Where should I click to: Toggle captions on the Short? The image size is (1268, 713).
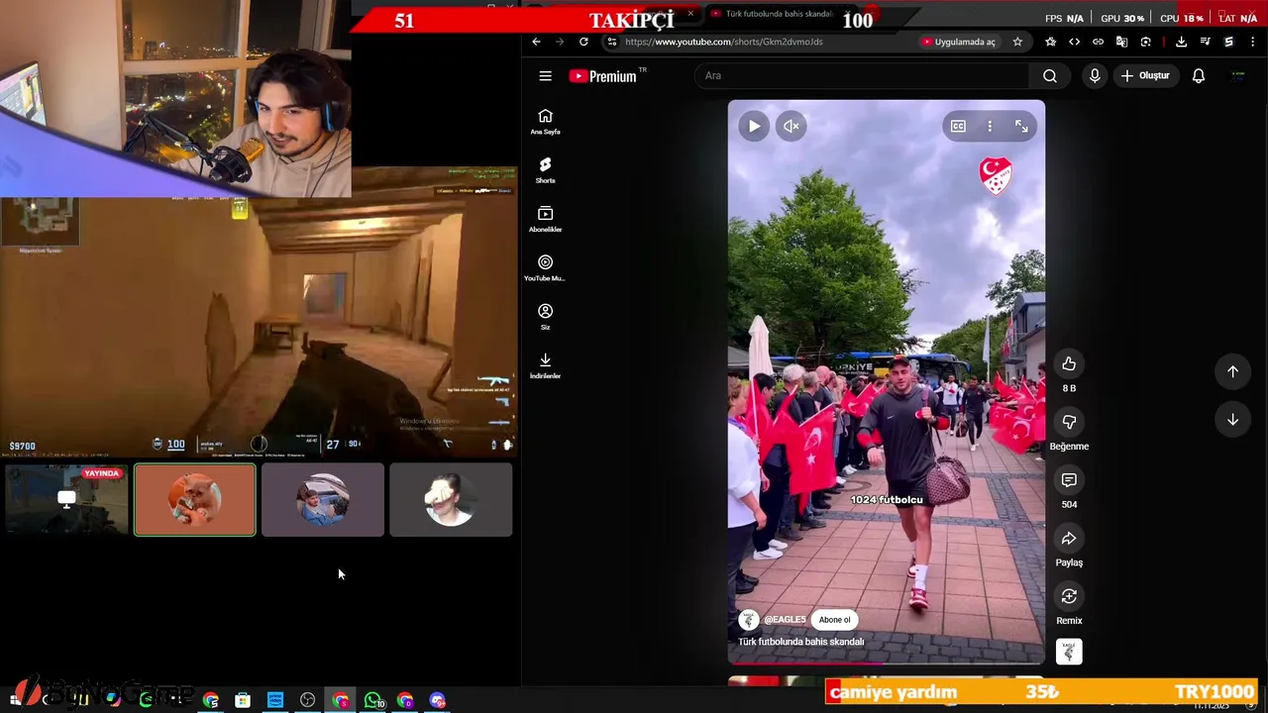point(958,126)
